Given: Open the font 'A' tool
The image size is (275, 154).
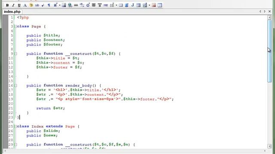Looking at the screenshot, I should coord(25,5).
